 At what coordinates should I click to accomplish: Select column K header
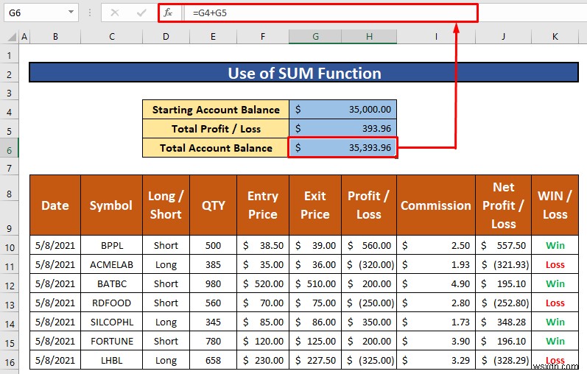pyautogui.click(x=555, y=37)
